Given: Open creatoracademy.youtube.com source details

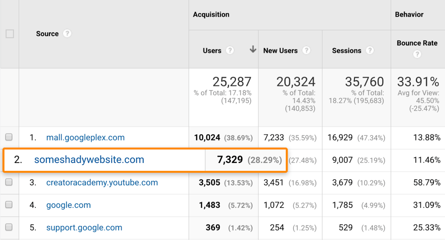Looking at the screenshot, I should point(102,183).
